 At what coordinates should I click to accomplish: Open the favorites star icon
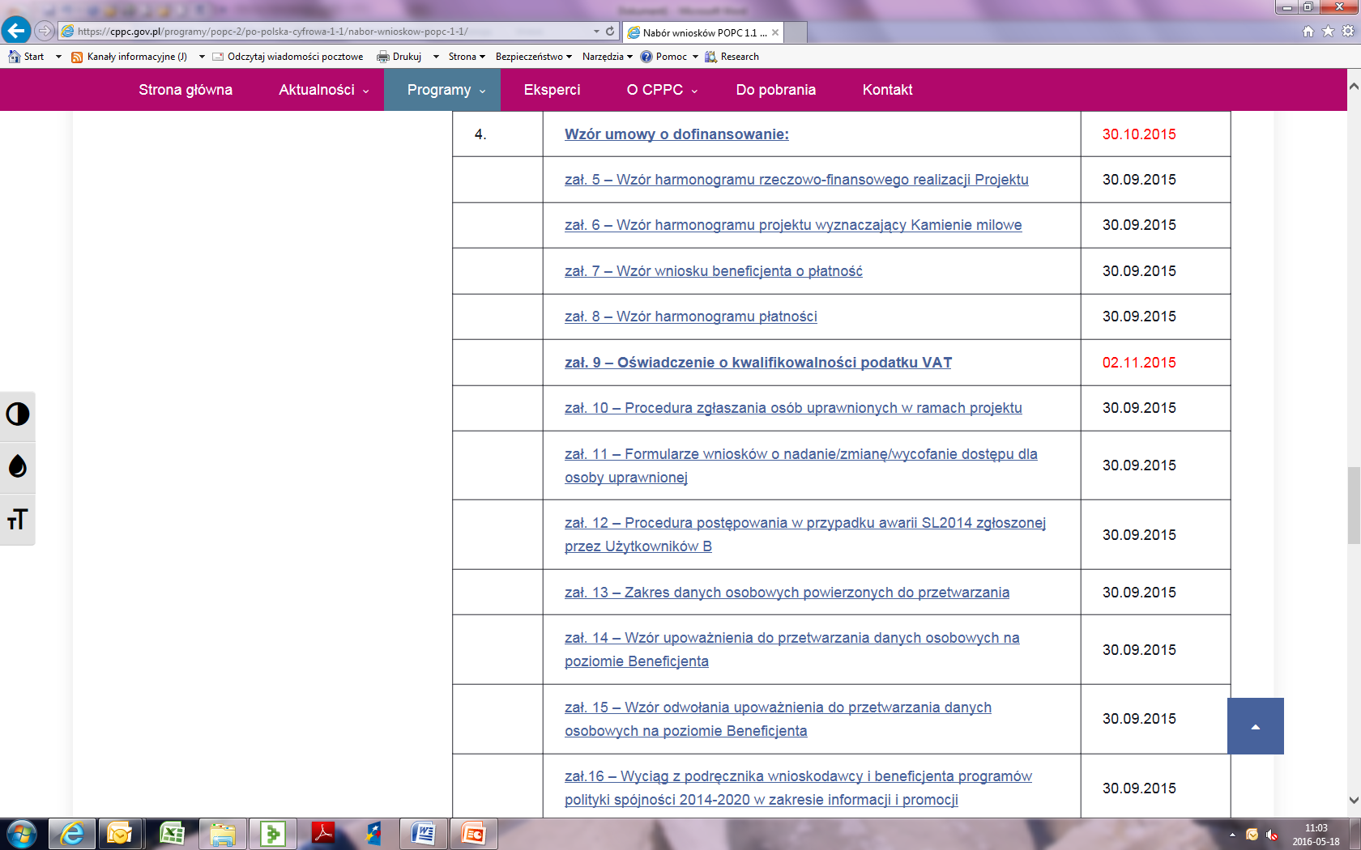1328,32
